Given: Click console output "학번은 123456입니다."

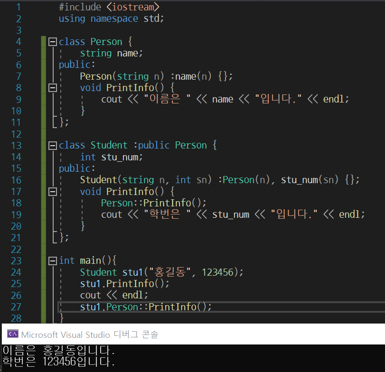Looking at the screenshot, I should pyautogui.click(x=59, y=362).
